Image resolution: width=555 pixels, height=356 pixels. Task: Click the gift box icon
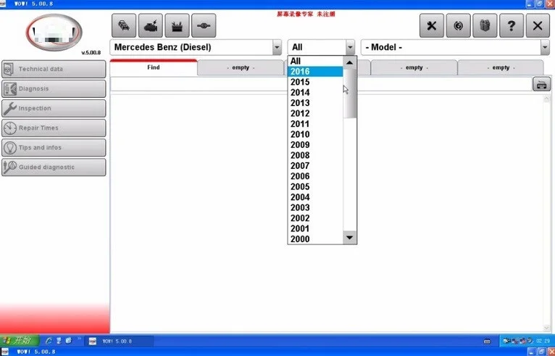pos(485,26)
